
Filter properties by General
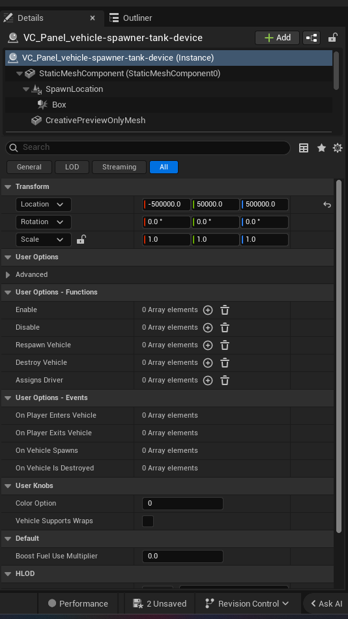pyautogui.click(x=29, y=167)
